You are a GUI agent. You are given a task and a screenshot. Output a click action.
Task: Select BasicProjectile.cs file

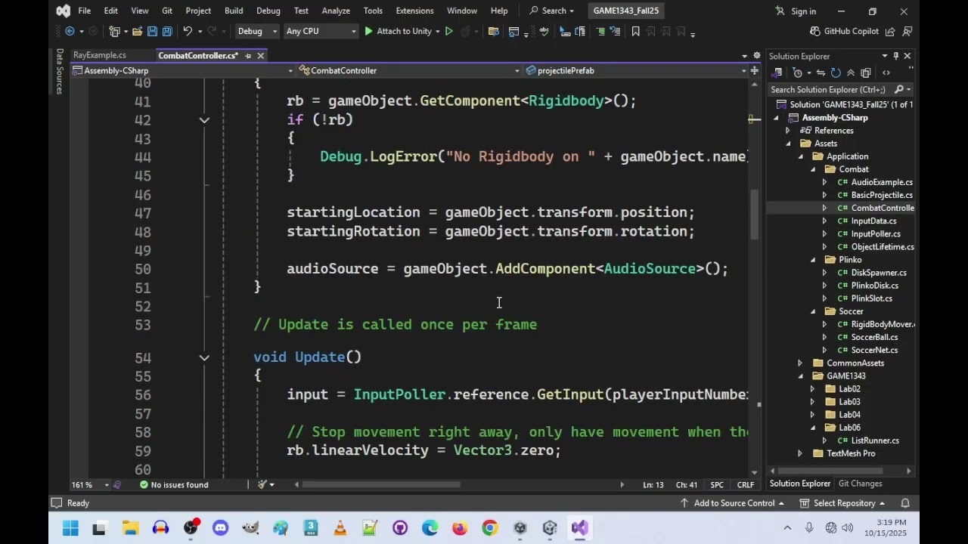coord(882,195)
